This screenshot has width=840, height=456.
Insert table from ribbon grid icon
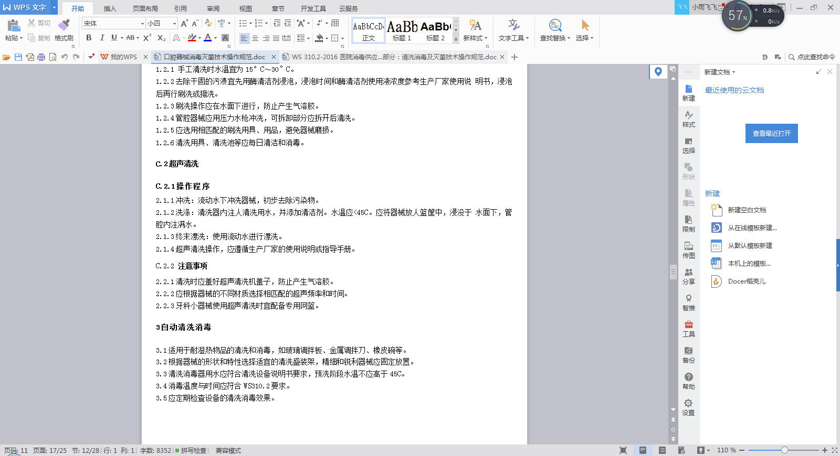[335, 23]
